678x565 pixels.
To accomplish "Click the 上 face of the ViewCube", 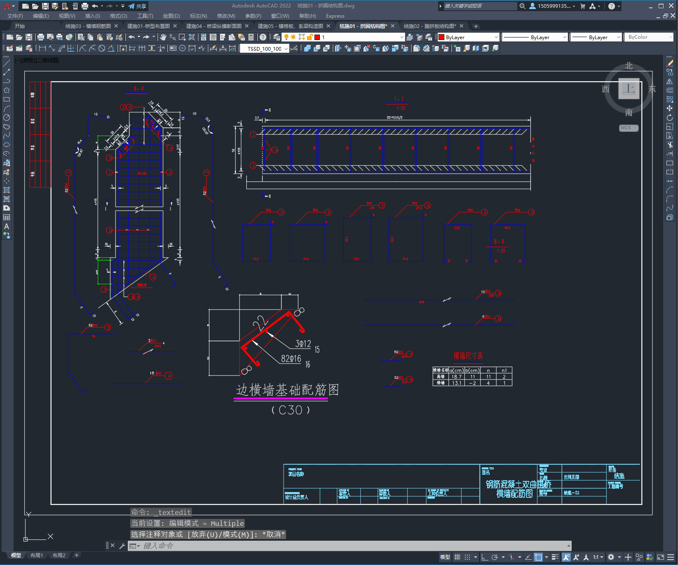I will pyautogui.click(x=629, y=89).
